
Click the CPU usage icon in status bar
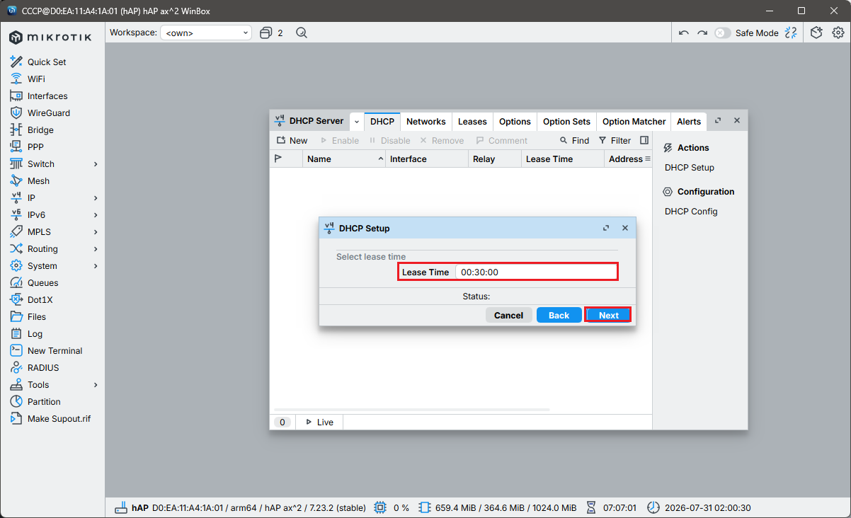[380, 507]
